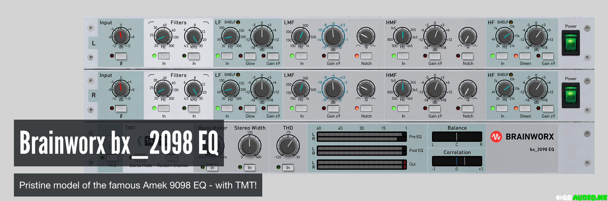Click the Brainworx red logo icon
The width and height of the screenshot is (608, 201).
[x=496, y=137]
